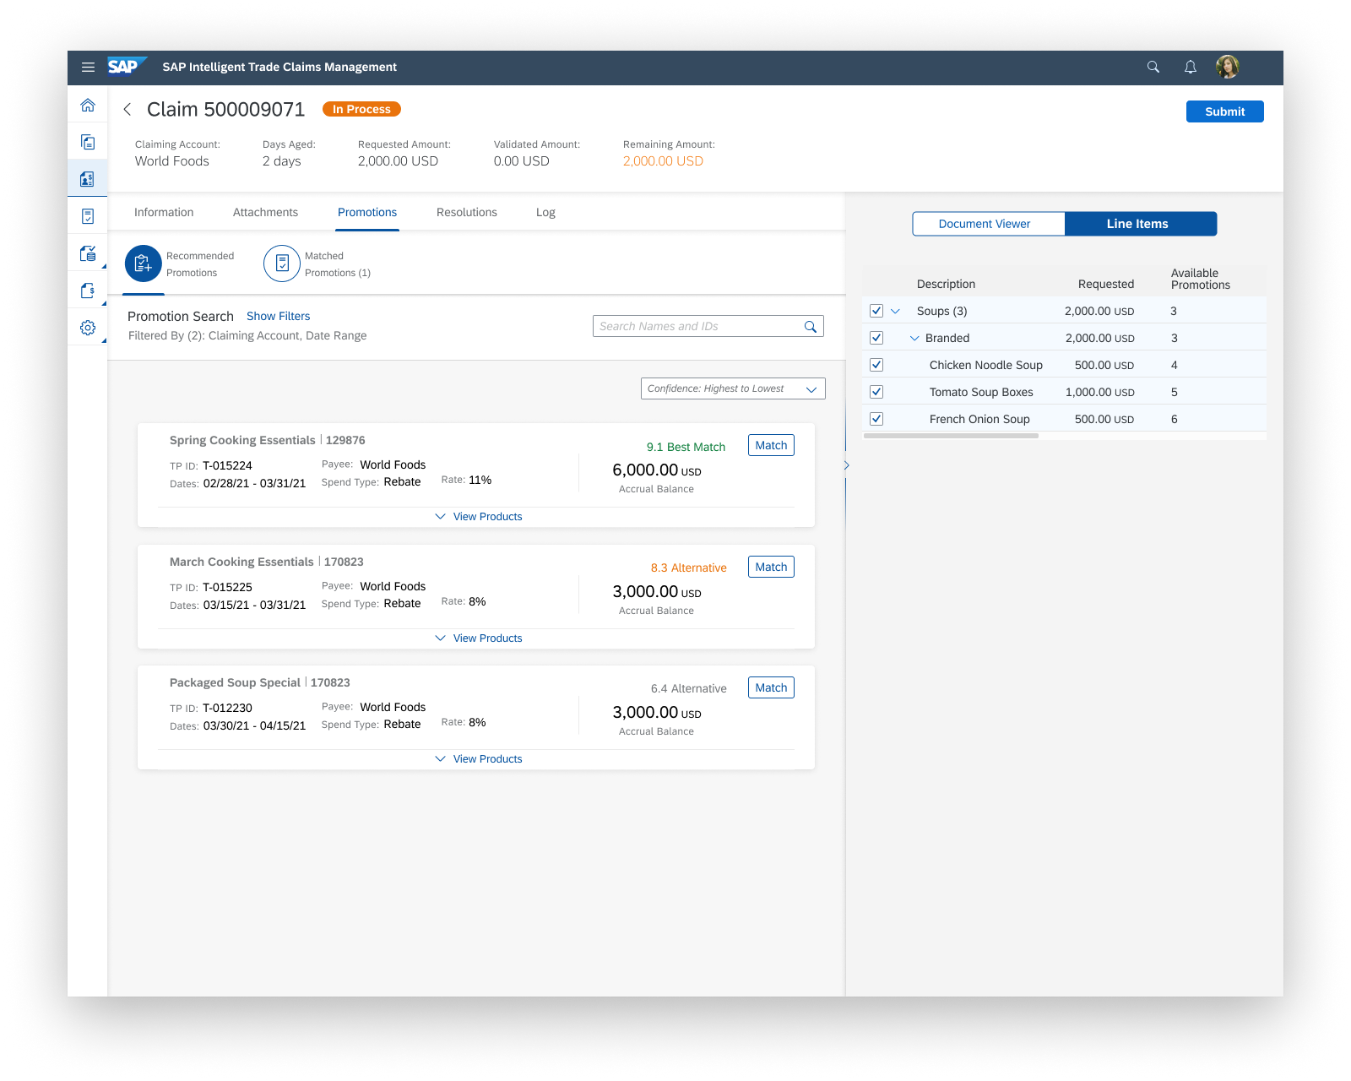
Task: Focus the Search Names and IDs field
Action: coord(708,326)
